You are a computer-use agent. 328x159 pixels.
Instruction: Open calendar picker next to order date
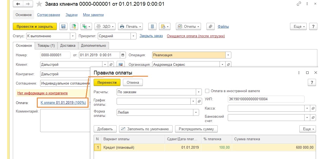pyautogui.click(x=123, y=55)
